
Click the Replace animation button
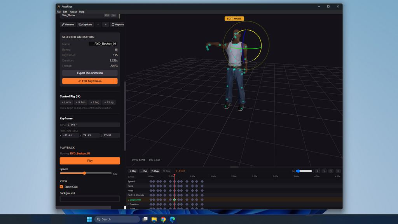[x=117, y=24]
